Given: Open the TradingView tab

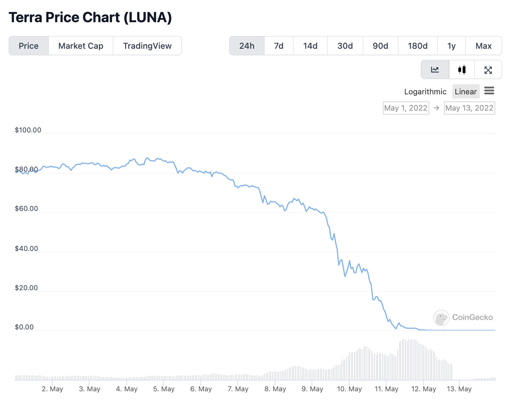Looking at the screenshot, I should (x=147, y=46).
